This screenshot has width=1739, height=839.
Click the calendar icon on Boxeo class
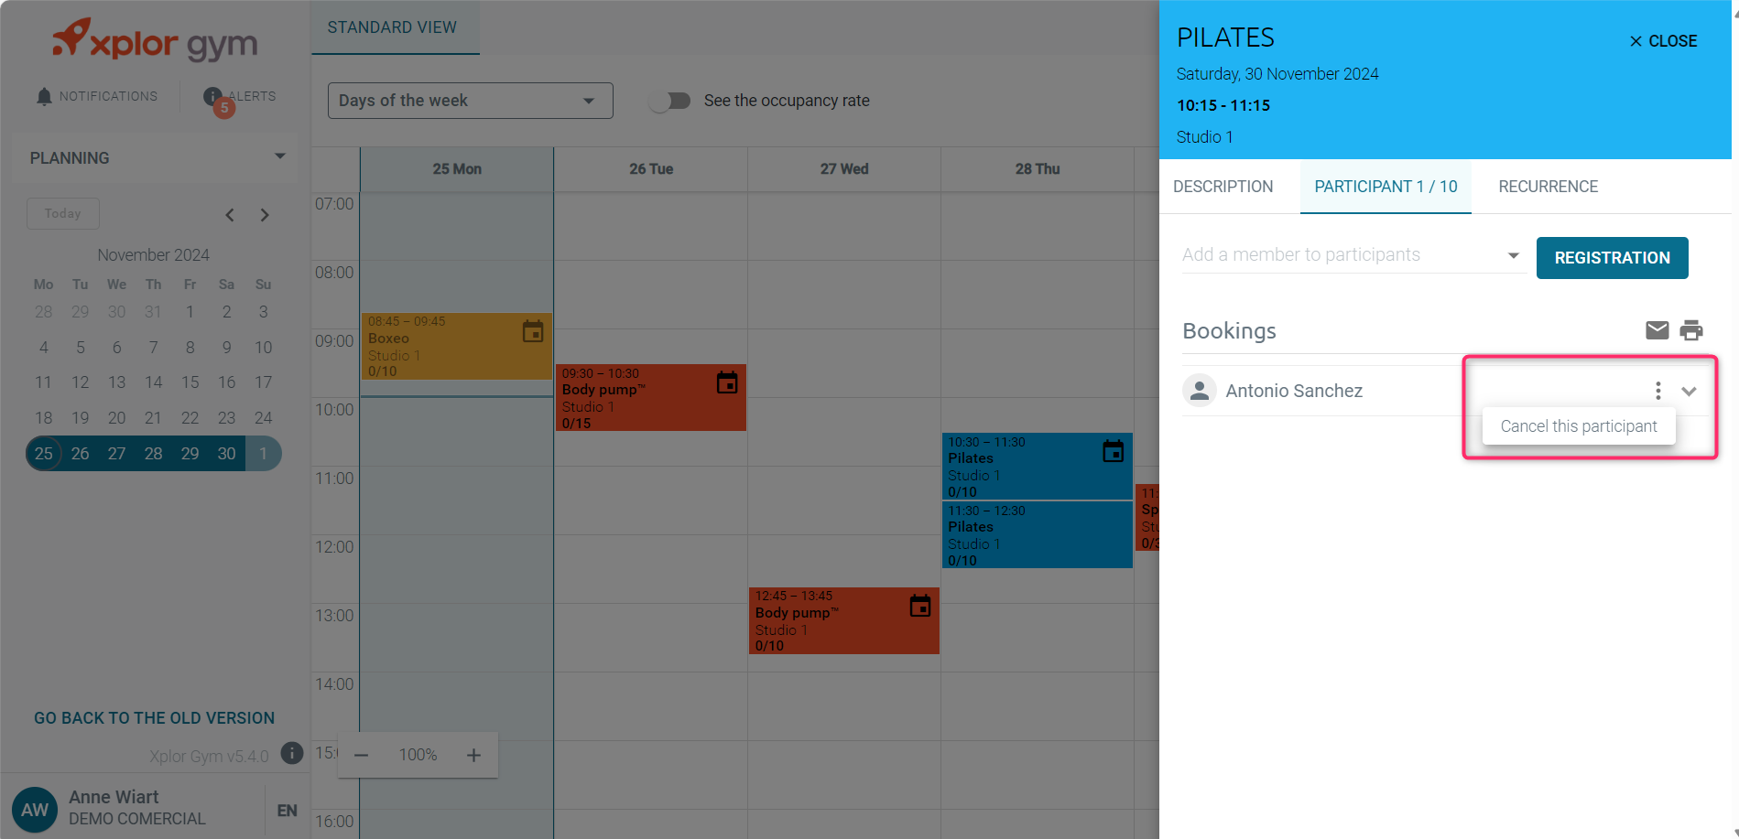coord(533,331)
